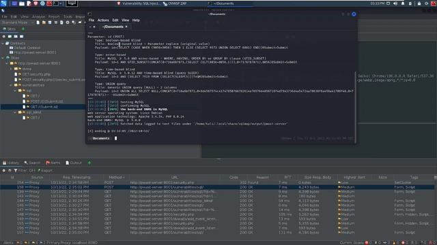Click Primary Proxy localhost:8080 status text
437x245 pixels.
(x=72, y=243)
